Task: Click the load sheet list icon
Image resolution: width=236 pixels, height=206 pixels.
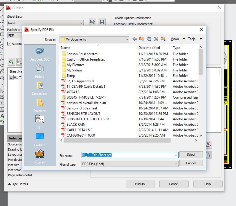Action: (93, 22)
